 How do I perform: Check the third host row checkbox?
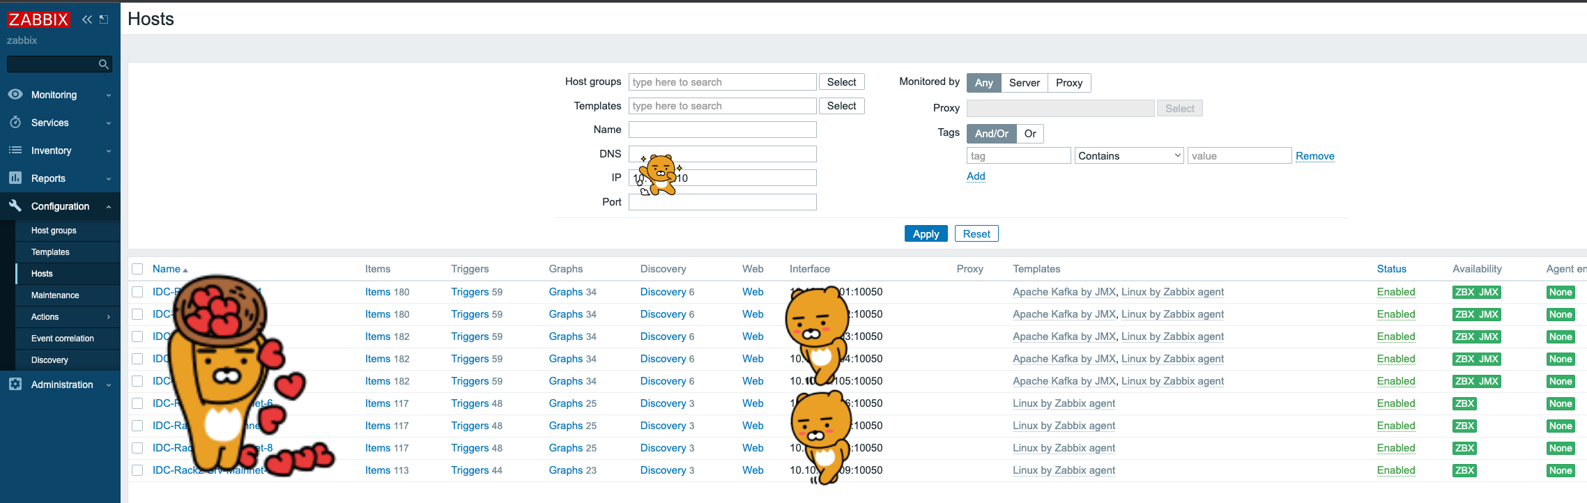coord(137,336)
